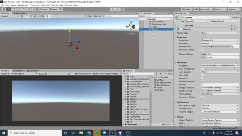Select the Scale tool
This screenshot has height=136, width=242.
tap(19, 9)
